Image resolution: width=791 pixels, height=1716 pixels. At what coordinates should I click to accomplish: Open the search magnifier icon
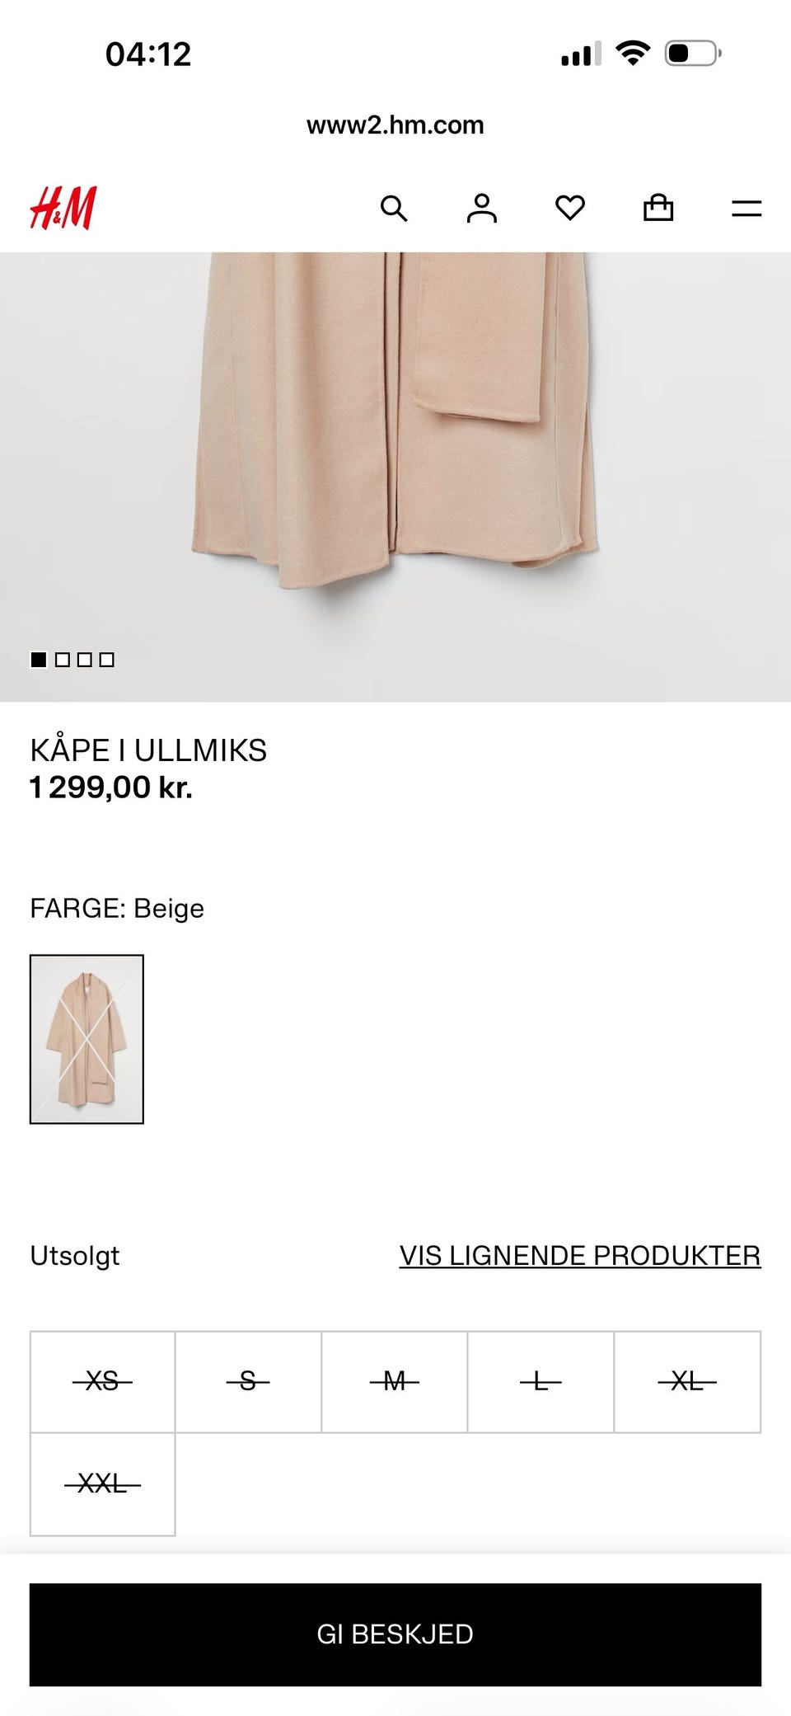[x=394, y=208]
